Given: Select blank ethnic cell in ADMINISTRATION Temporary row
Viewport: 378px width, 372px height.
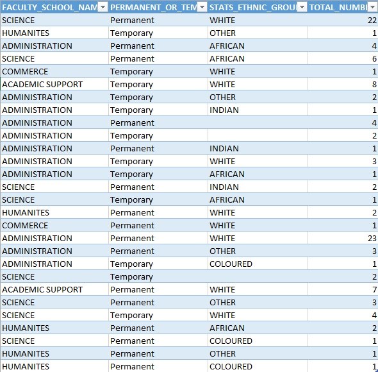Looking at the screenshot, I should pyautogui.click(x=258, y=136).
